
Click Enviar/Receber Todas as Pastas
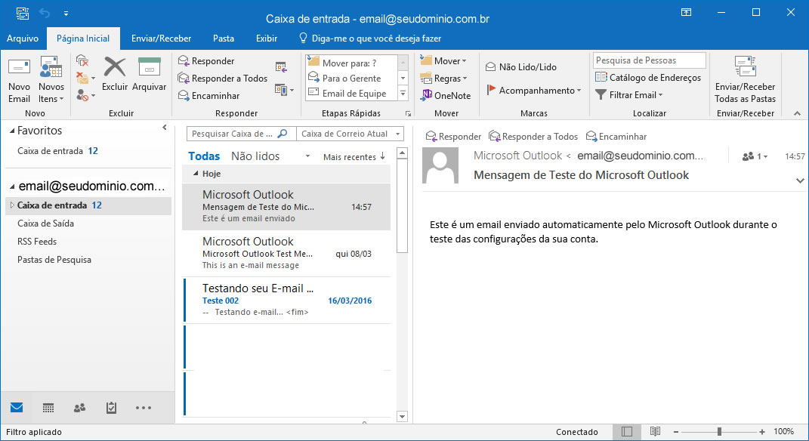click(745, 80)
